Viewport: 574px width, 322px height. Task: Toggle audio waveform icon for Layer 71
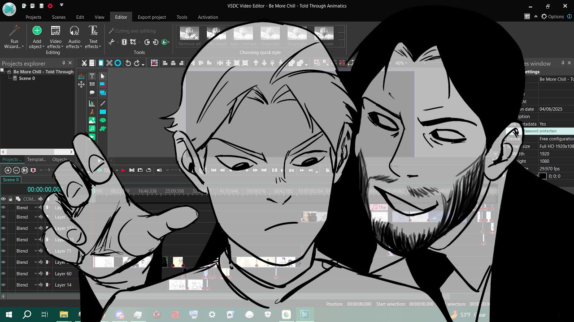pyautogui.click(x=40, y=251)
